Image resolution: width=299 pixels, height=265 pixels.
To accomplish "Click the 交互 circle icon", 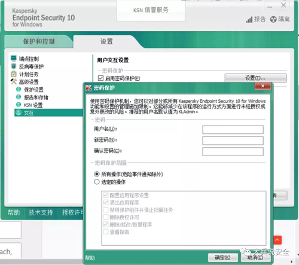I will point(19,112).
